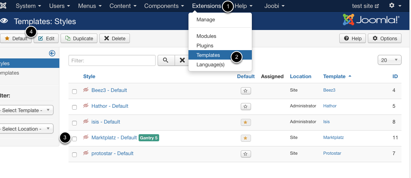Select the Hathor - Default row checkbox
This screenshot has height=178, width=411.
pyautogui.click(x=74, y=107)
